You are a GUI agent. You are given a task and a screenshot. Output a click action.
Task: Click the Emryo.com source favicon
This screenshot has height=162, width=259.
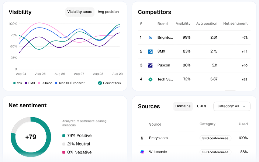(x=142, y=138)
